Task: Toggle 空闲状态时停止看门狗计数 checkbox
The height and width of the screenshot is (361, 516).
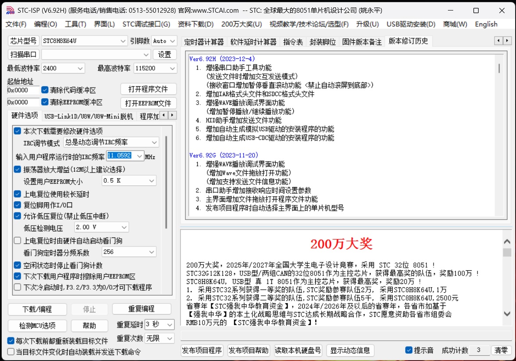Action: click(x=18, y=265)
